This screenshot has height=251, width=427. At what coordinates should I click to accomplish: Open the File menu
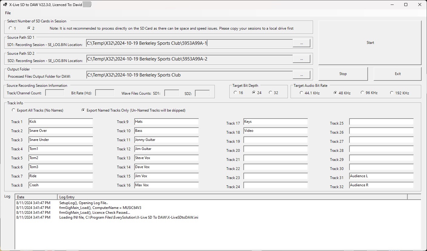(8, 13)
